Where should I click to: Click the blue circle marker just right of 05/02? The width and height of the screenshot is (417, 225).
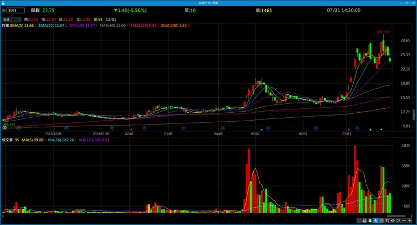click(x=268, y=128)
